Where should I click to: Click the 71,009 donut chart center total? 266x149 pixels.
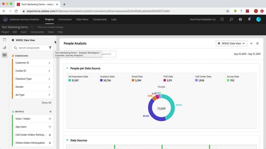coord(161,109)
